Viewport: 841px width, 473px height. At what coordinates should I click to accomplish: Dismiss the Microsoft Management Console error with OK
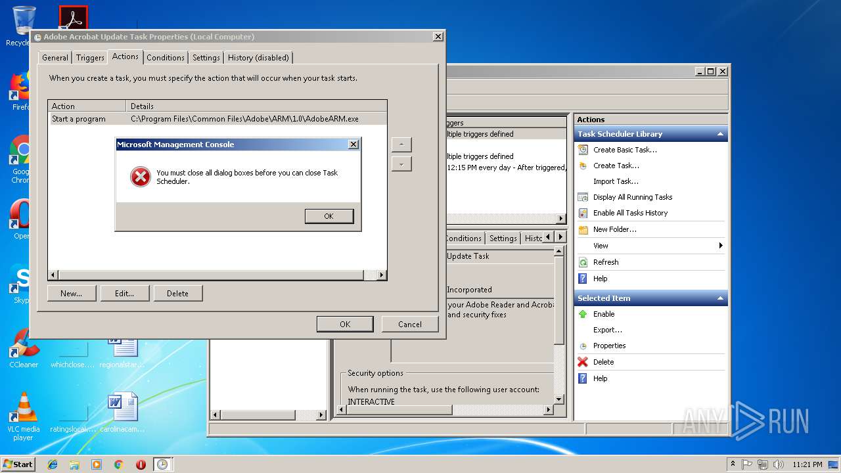[x=329, y=216]
